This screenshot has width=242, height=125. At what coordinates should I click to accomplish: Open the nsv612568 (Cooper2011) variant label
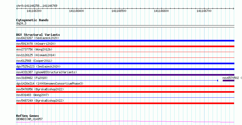[x=34, y=61]
